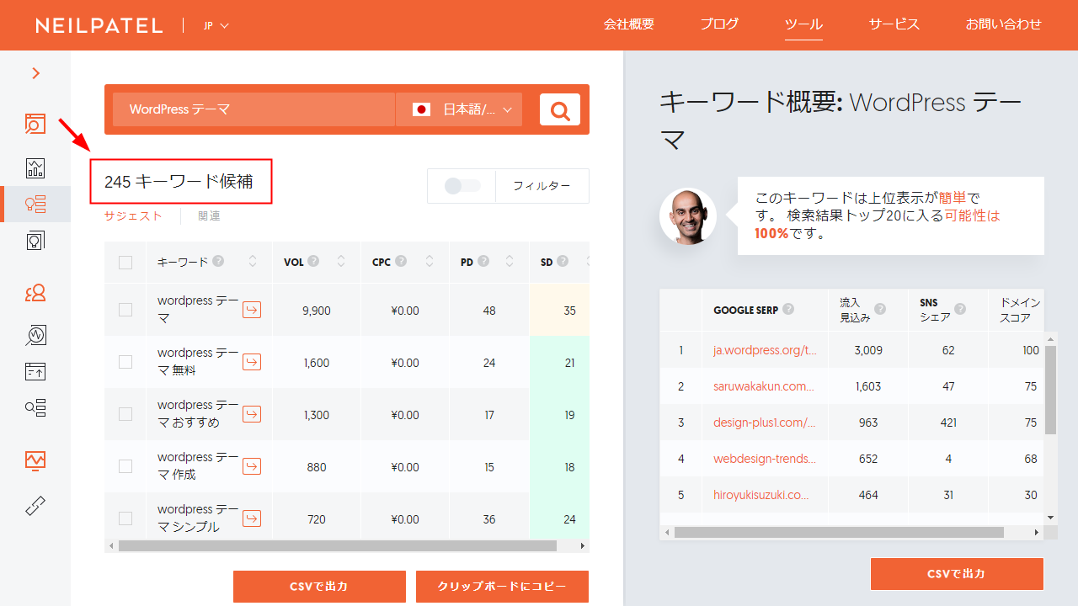Open the site audit monitor pulse icon
Viewport: 1078px width, 606px height.
coord(35,460)
